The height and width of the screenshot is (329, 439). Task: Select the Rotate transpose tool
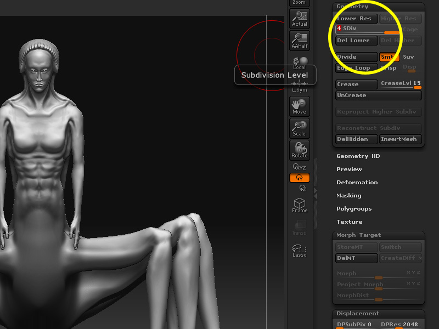(299, 150)
